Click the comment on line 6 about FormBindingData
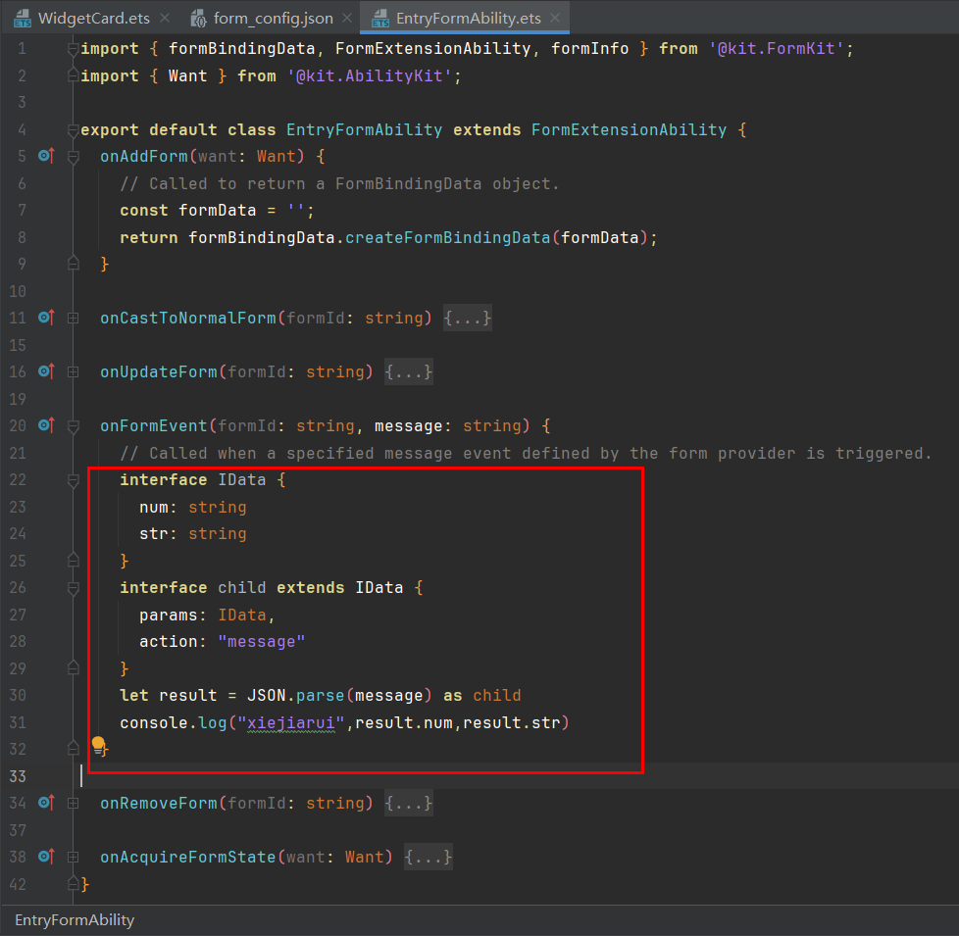Viewport: 959px width, 936px height. (339, 183)
